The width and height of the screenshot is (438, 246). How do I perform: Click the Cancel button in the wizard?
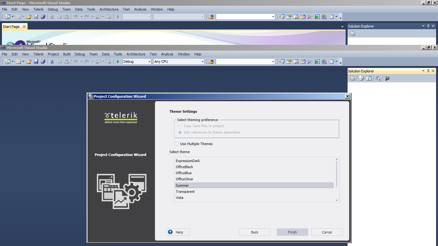point(327,232)
